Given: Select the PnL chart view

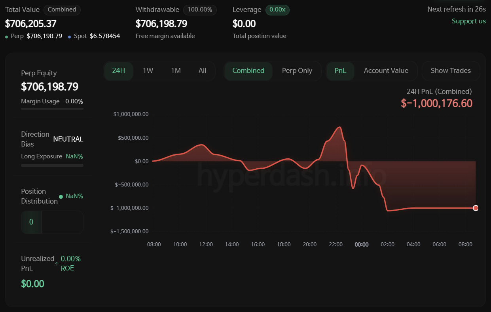Looking at the screenshot, I should 340,71.
